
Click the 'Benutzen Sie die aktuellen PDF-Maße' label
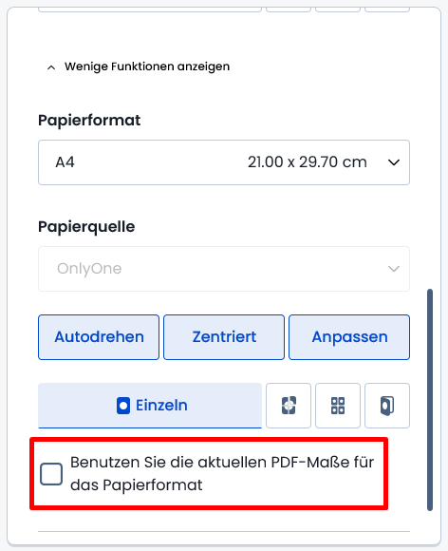[x=222, y=473]
